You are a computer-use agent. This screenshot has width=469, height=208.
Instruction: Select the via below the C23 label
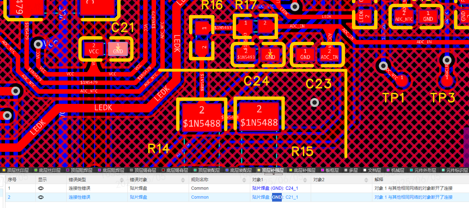[314, 103]
